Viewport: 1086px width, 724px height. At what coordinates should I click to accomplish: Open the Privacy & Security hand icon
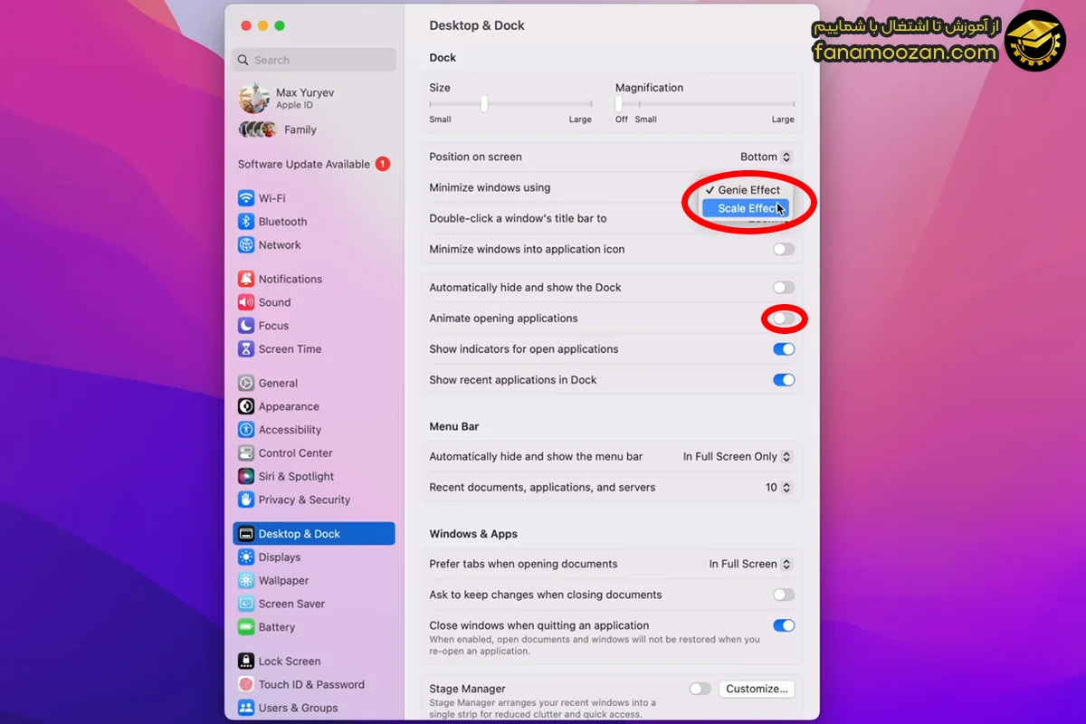(246, 500)
